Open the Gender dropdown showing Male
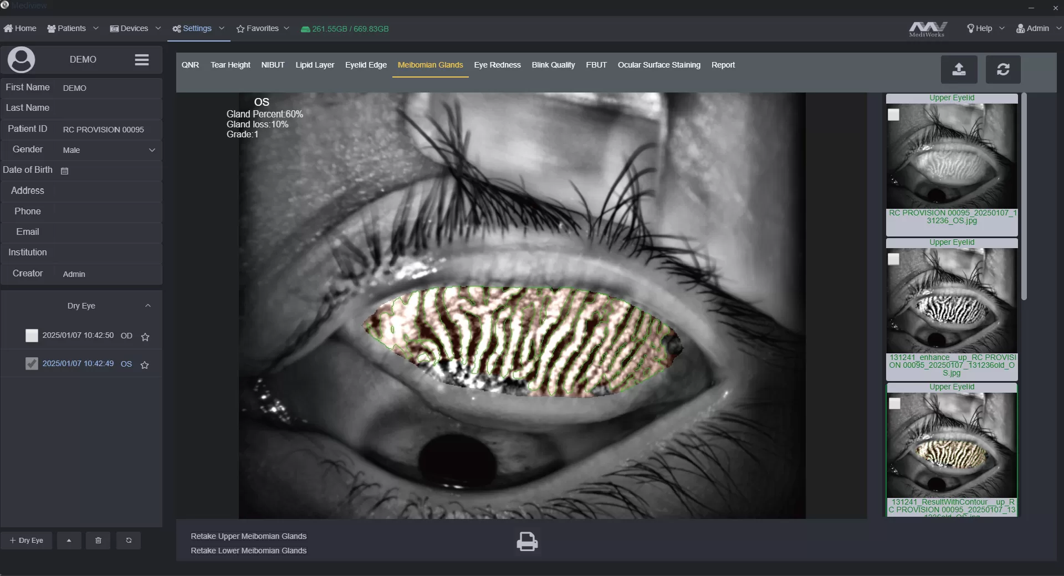This screenshot has height=576, width=1064. 152,150
